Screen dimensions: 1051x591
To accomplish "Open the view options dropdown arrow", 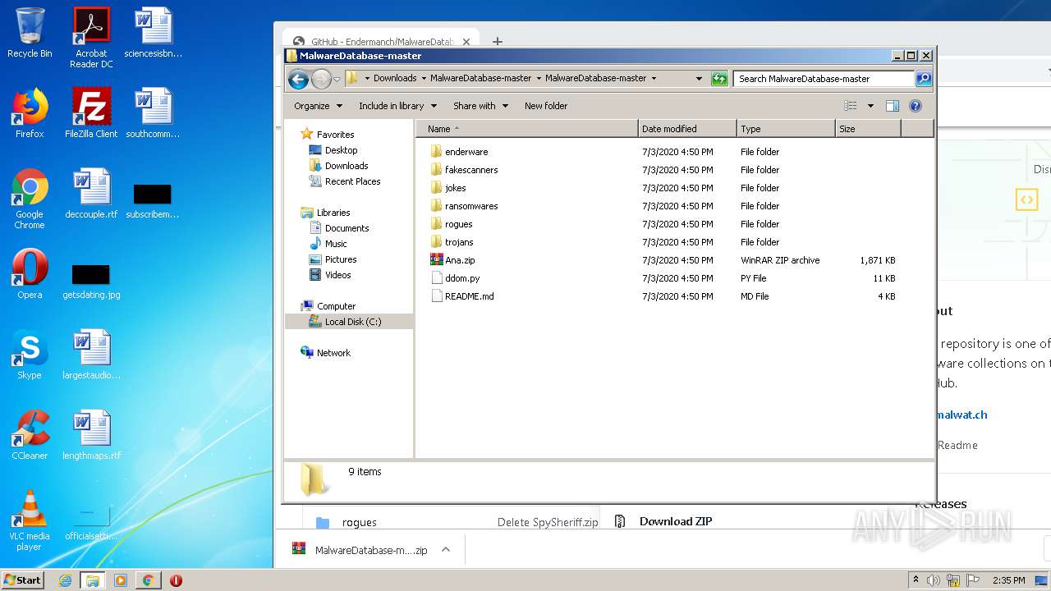I will (x=870, y=106).
